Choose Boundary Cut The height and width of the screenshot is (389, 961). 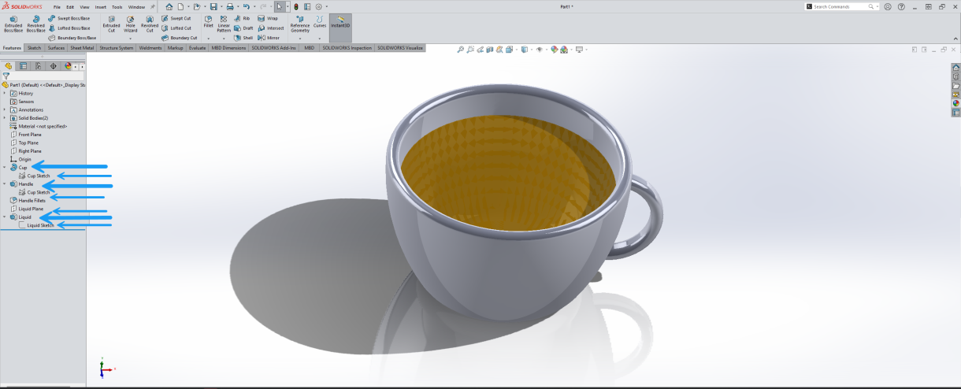(179, 37)
